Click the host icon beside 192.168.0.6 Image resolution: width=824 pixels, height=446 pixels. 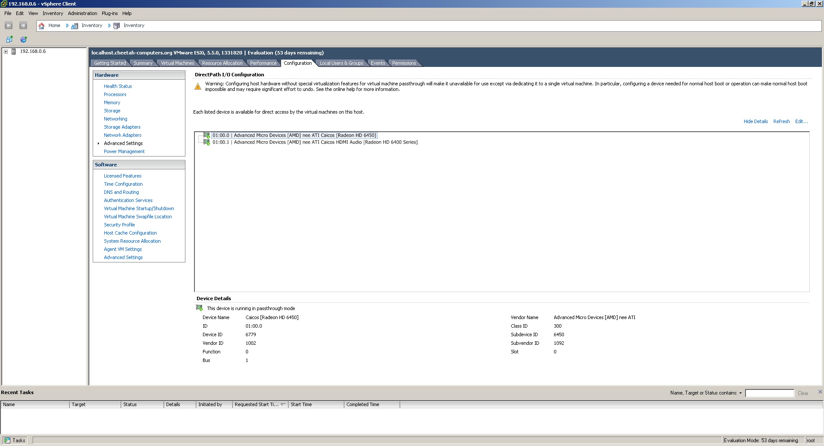[14, 51]
